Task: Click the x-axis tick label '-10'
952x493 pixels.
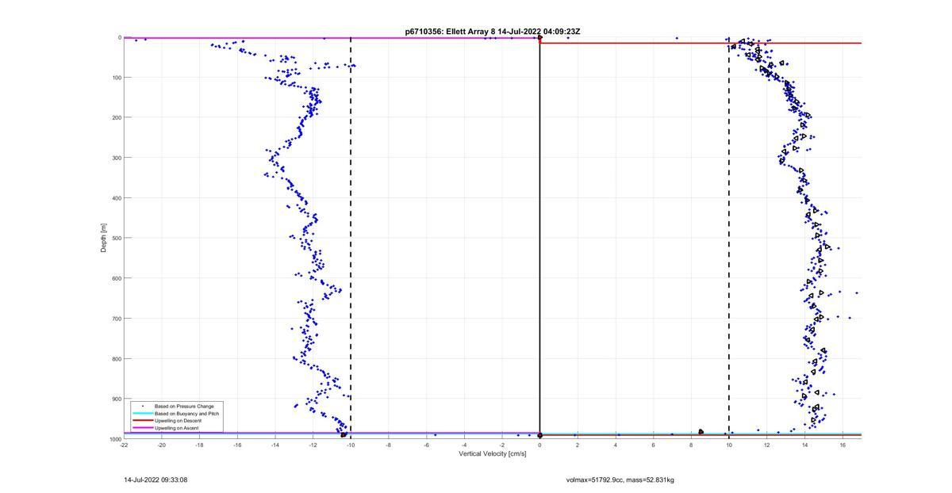Action: (x=351, y=445)
